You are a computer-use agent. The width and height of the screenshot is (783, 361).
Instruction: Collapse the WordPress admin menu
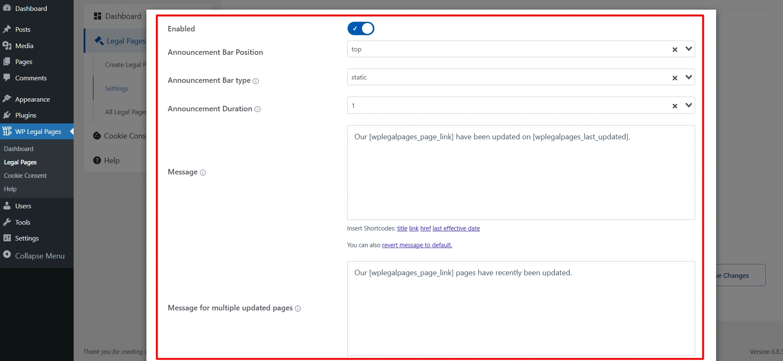click(x=39, y=256)
